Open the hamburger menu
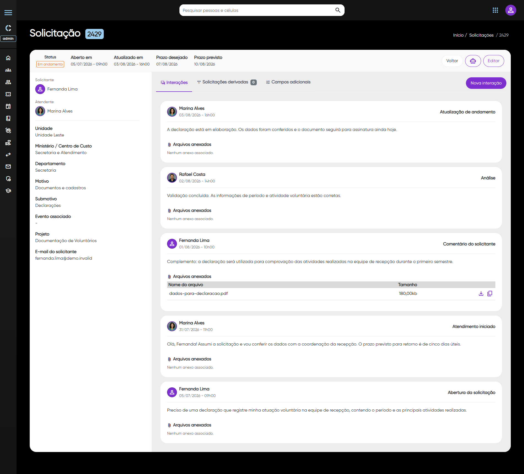Viewport: 524px width, 474px height. (x=8, y=12)
